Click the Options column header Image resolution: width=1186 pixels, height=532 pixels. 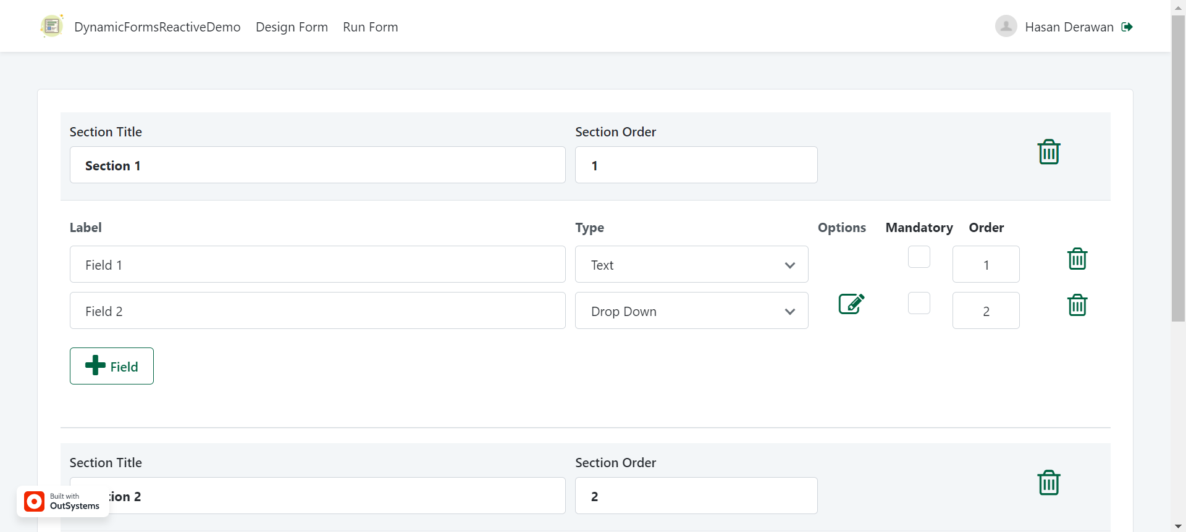coord(842,228)
